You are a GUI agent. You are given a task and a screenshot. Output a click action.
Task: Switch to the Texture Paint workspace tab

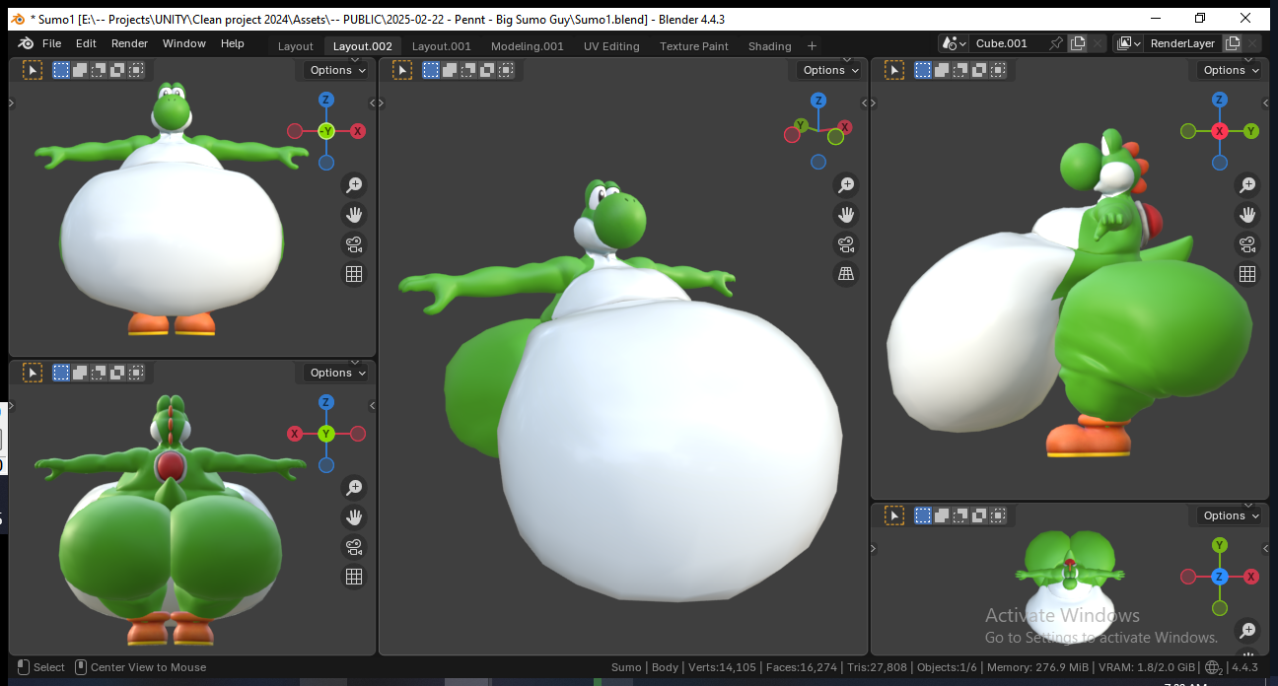[694, 46]
